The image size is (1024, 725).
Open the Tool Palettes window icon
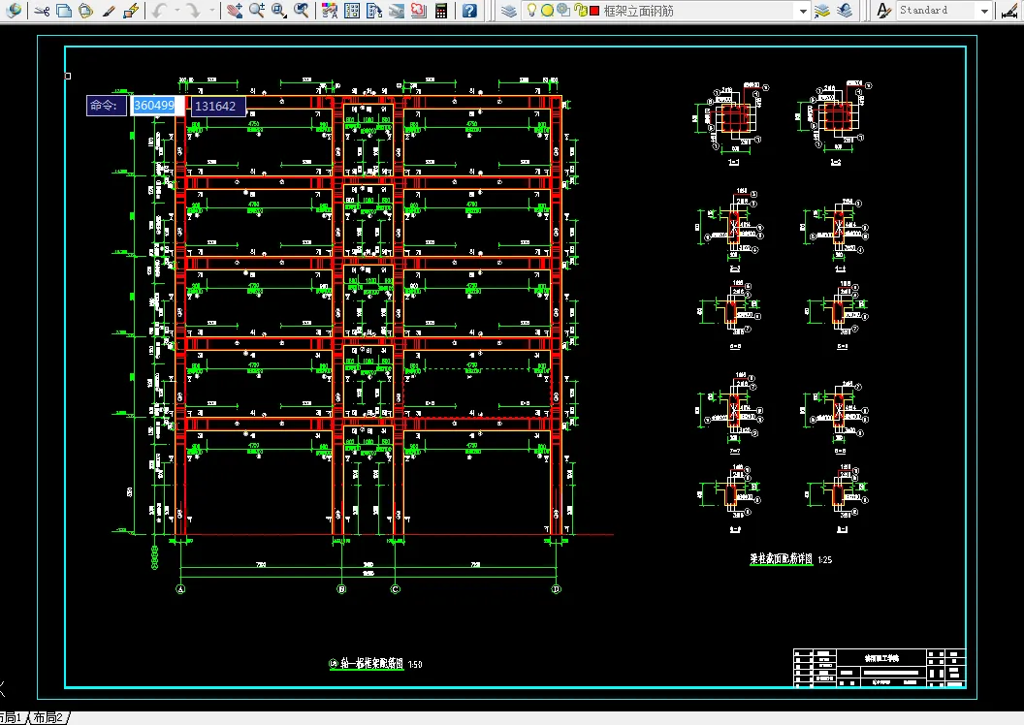click(x=374, y=11)
